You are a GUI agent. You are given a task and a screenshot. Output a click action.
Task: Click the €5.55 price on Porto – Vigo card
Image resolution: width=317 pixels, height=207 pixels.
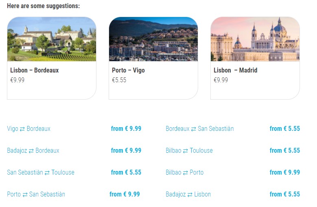[119, 80]
